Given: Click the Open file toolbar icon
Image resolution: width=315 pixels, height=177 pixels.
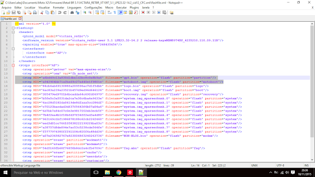Looking at the screenshot, I should 8,13.
